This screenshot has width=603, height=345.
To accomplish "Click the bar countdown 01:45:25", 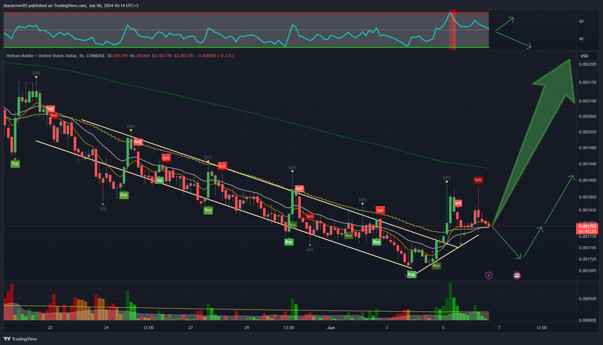I will (587, 231).
